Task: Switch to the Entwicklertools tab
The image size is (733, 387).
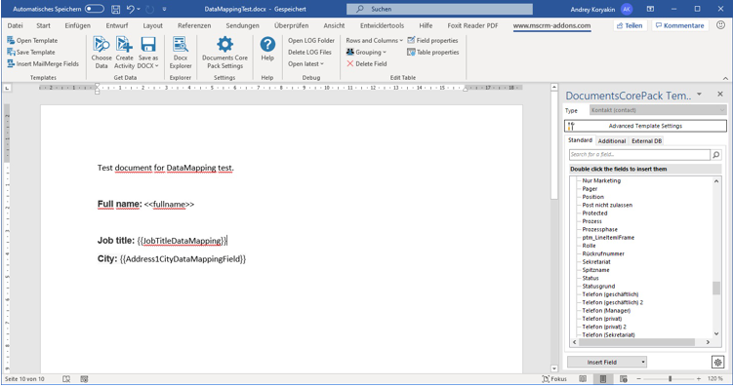Action: point(382,25)
